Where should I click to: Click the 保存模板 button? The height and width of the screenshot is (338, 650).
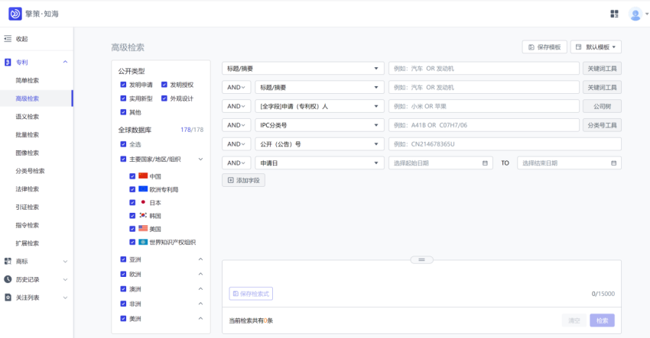click(x=544, y=47)
